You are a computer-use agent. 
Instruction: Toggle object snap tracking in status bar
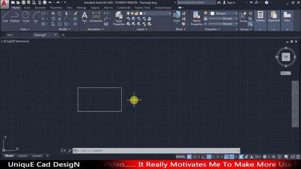(227, 157)
